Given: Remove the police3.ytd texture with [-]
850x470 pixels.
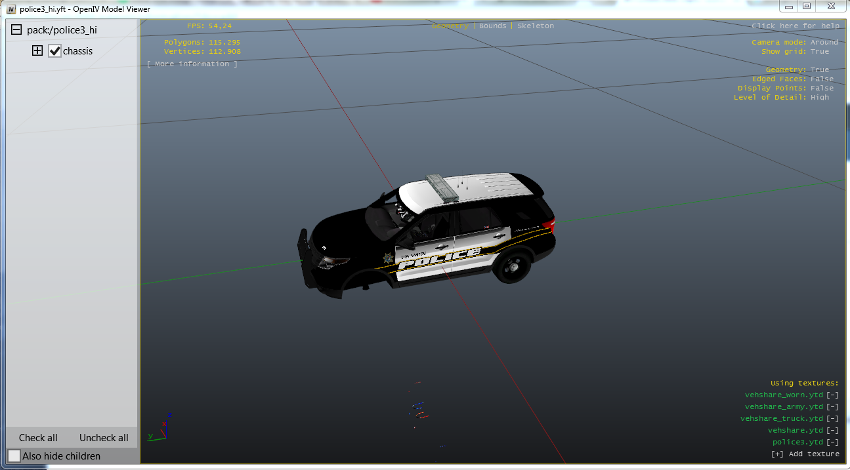Looking at the screenshot, I should (x=832, y=442).
